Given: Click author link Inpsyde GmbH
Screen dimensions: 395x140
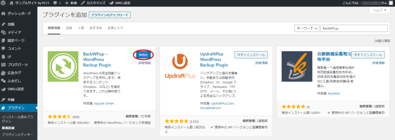Looking at the screenshot, I should click(x=104, y=104).
